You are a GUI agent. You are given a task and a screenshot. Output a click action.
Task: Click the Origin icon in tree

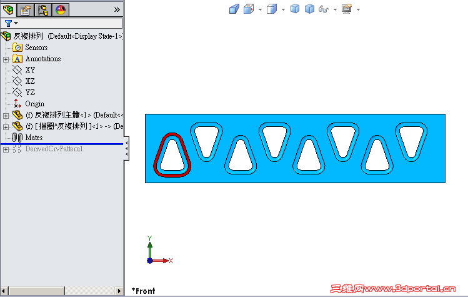pyautogui.click(x=17, y=104)
